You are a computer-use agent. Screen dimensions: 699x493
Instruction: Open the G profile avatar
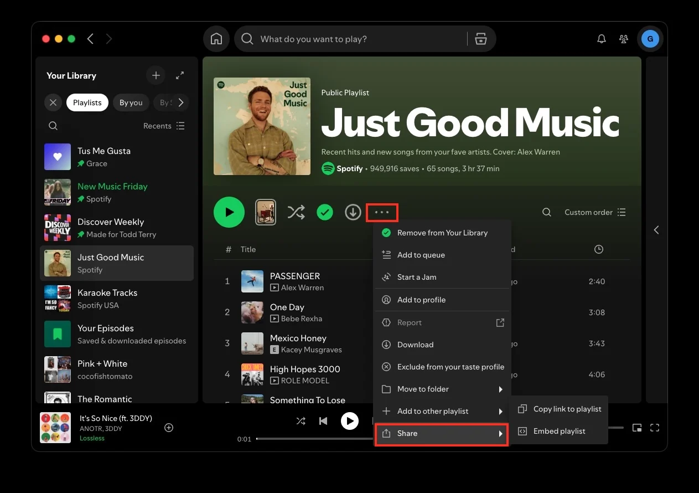(x=650, y=39)
